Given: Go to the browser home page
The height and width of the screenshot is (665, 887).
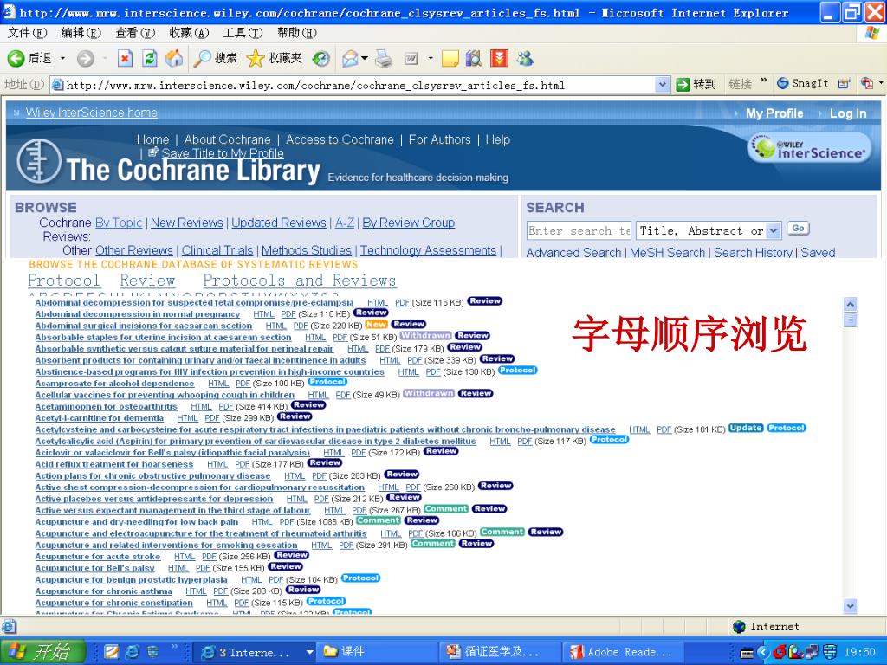Looking at the screenshot, I should pos(174,58).
